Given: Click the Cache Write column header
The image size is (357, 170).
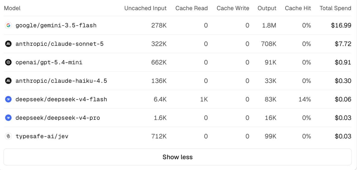Looking at the screenshot, I should coord(233,8).
